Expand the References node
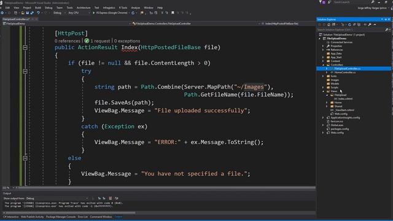The image size is (393, 221). (323, 50)
